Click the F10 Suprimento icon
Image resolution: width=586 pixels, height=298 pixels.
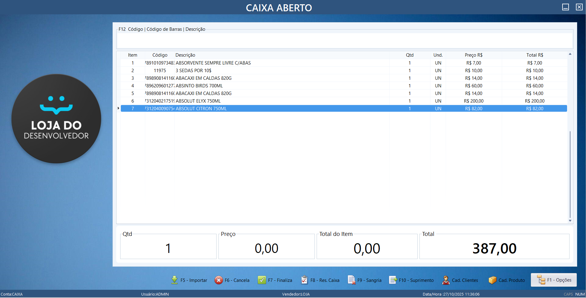393,280
